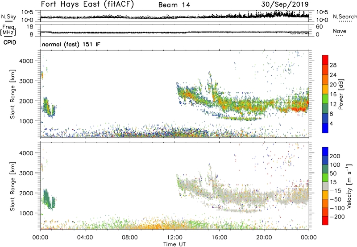Viewport: 357px width, 247px height.
Task: Click the Power color bar
Action: (x=325, y=94)
